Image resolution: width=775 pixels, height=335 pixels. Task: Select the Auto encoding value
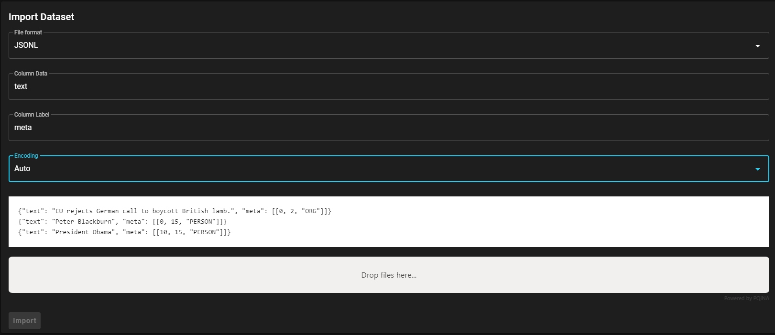pos(22,168)
